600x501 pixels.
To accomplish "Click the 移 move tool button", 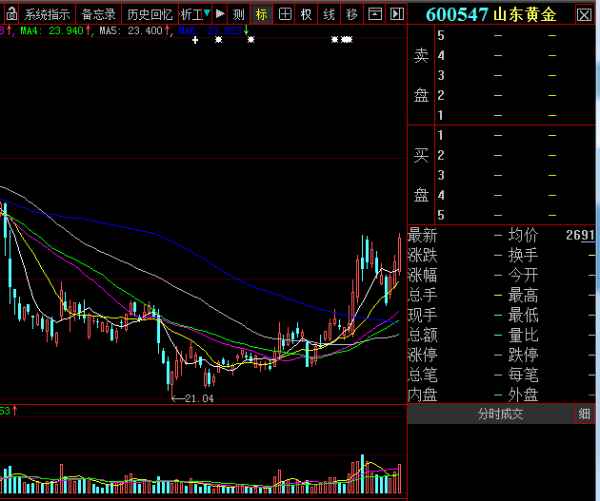I will pyautogui.click(x=351, y=14).
